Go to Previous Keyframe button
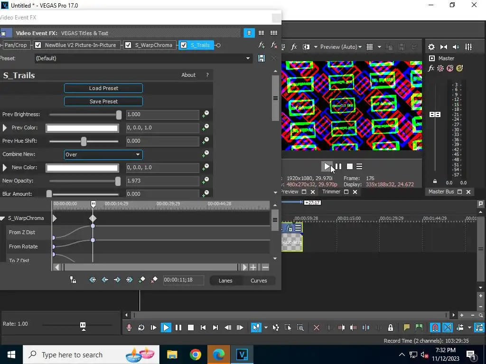This screenshot has height=364, width=486. tap(105, 280)
